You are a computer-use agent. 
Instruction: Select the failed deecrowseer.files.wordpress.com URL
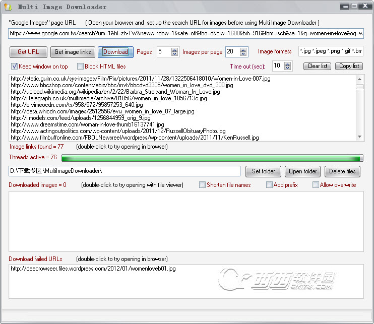[x=93, y=269]
